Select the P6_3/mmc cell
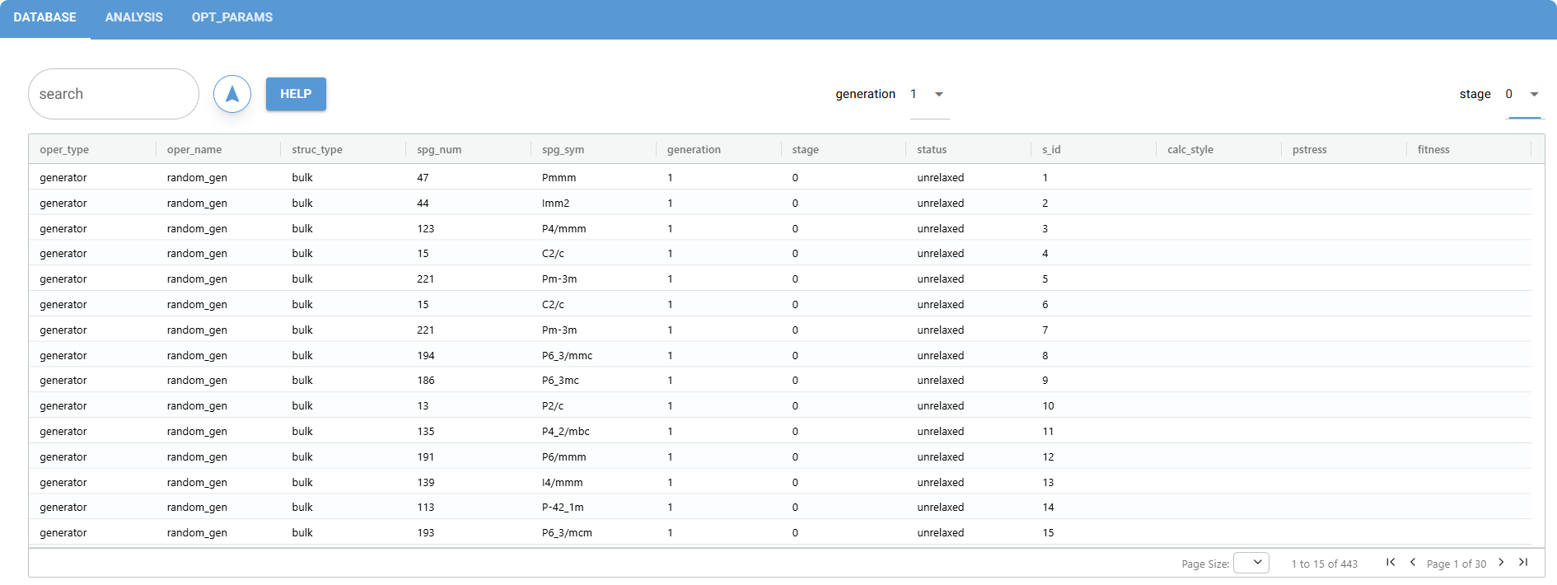 [594, 355]
